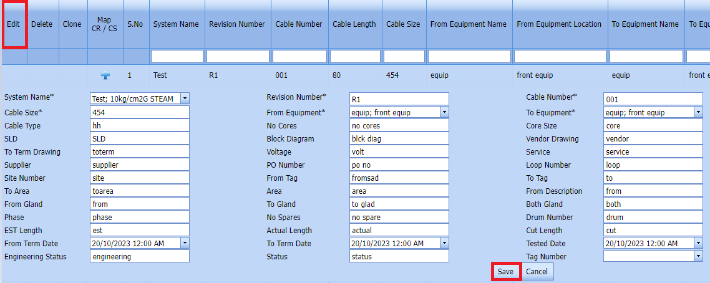Click the Drum Number text field
Image resolution: width=710 pixels, height=283 pixels.
tap(653, 217)
